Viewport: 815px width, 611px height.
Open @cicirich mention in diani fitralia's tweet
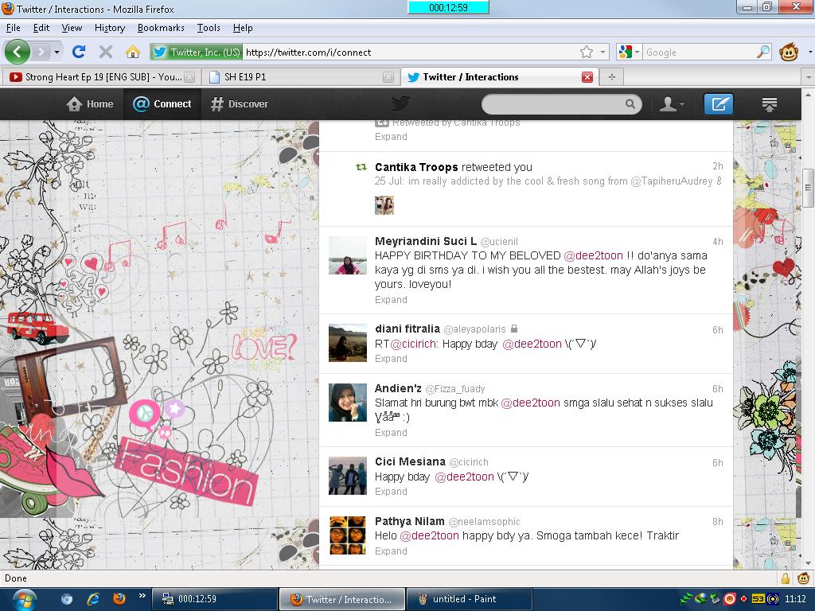point(414,344)
